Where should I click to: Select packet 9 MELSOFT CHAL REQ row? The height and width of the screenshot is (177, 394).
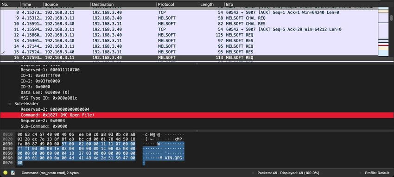(x=189, y=18)
